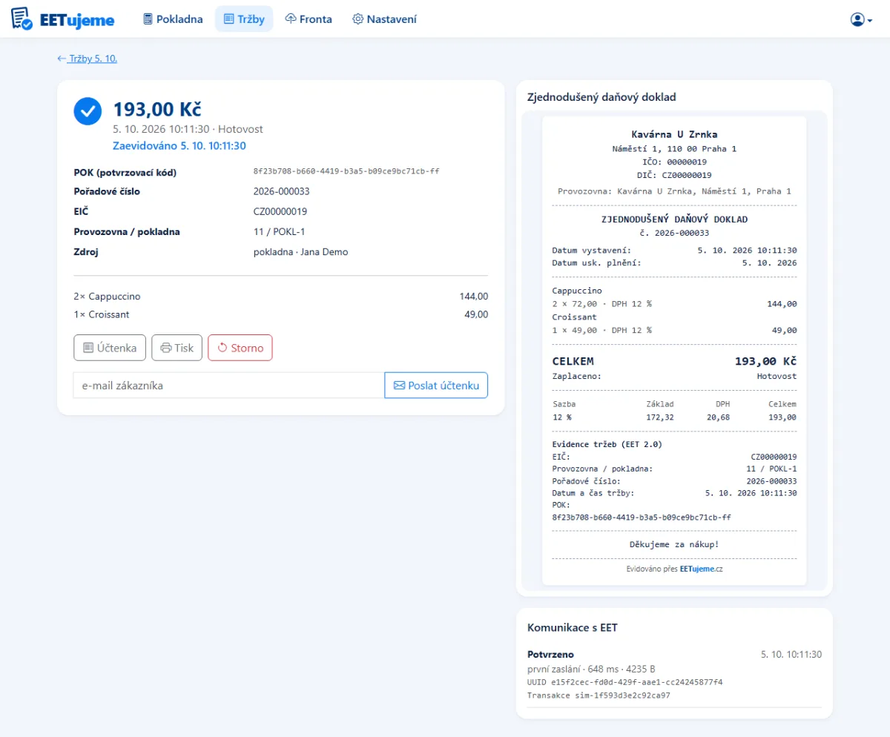The height and width of the screenshot is (737, 890).
Task: Click the Kavárna U Zrnka receipt header
Action: [x=674, y=135]
